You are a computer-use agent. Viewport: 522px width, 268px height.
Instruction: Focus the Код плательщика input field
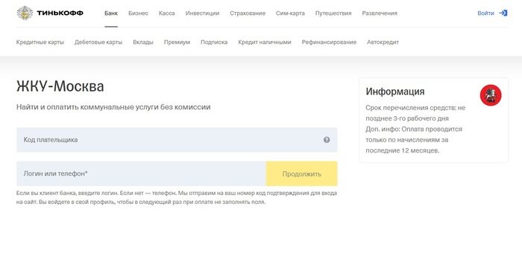tap(177, 140)
